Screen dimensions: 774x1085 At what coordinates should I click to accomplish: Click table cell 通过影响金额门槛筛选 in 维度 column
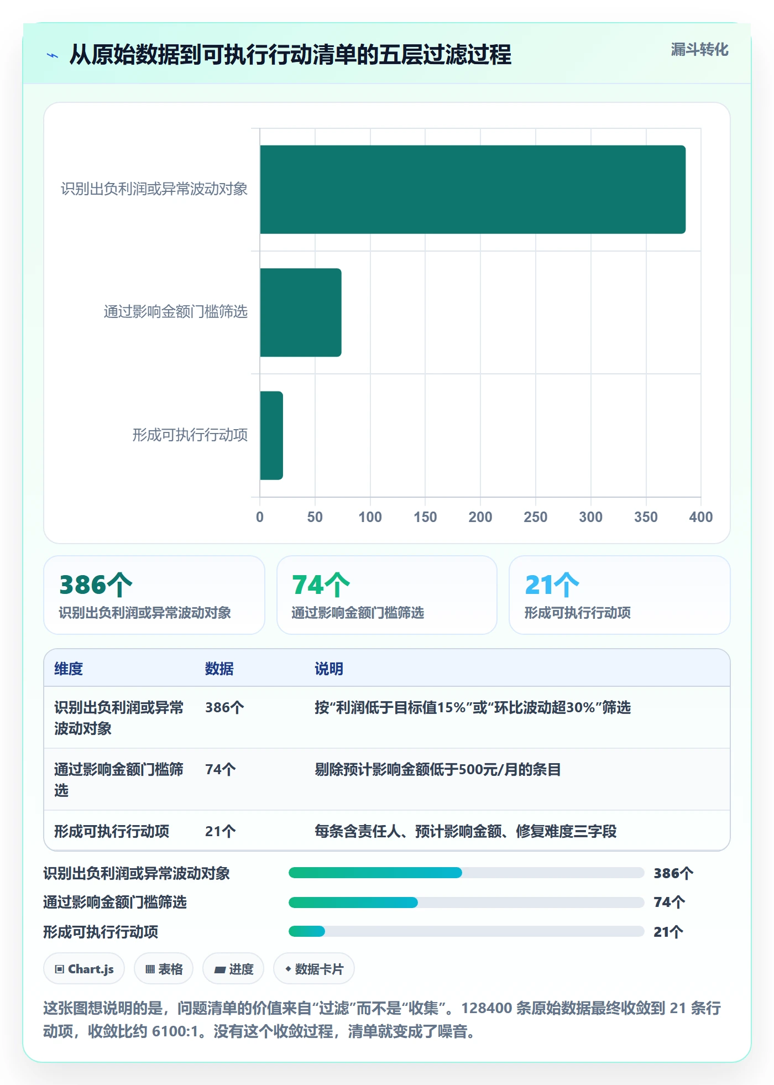[119, 780]
